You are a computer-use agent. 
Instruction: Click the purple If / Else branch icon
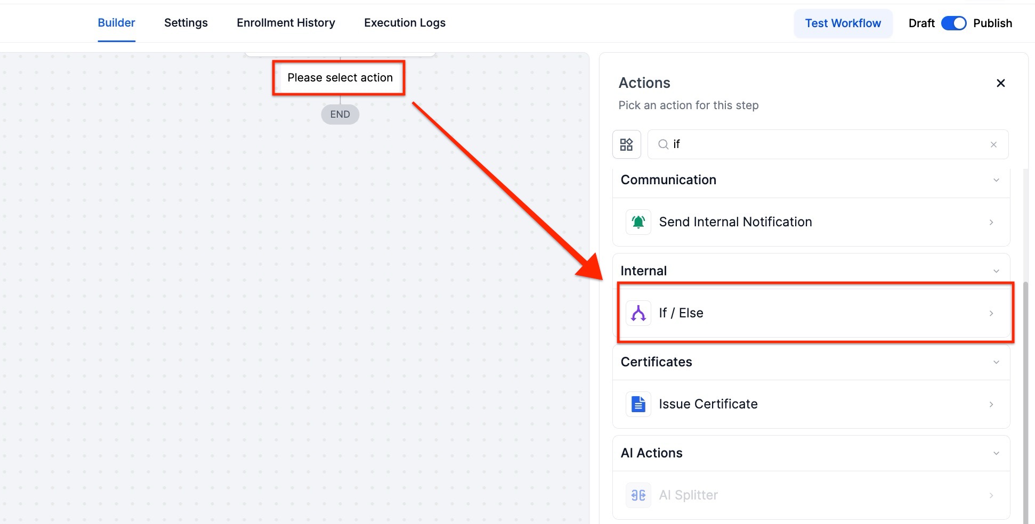coord(638,313)
